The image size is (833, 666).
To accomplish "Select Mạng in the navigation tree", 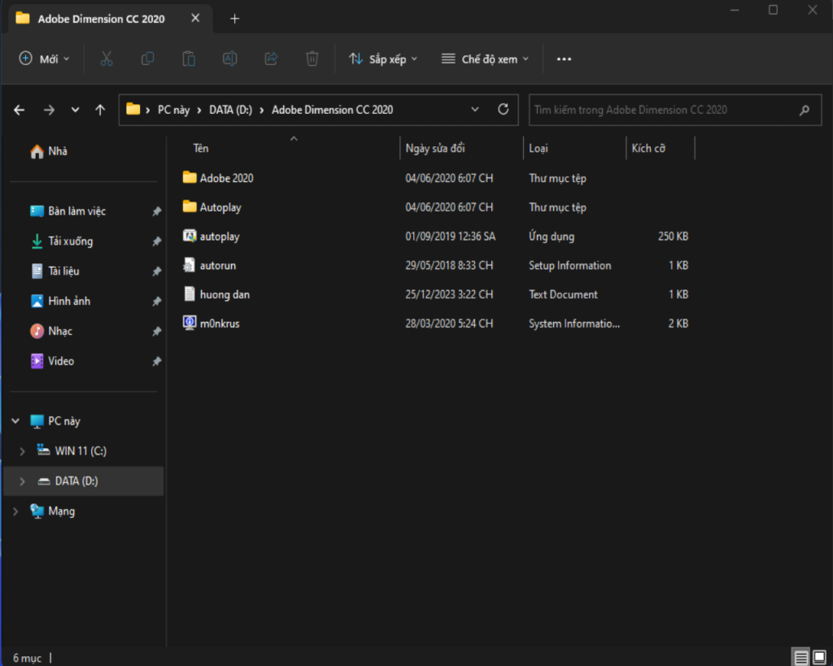I will coord(61,511).
